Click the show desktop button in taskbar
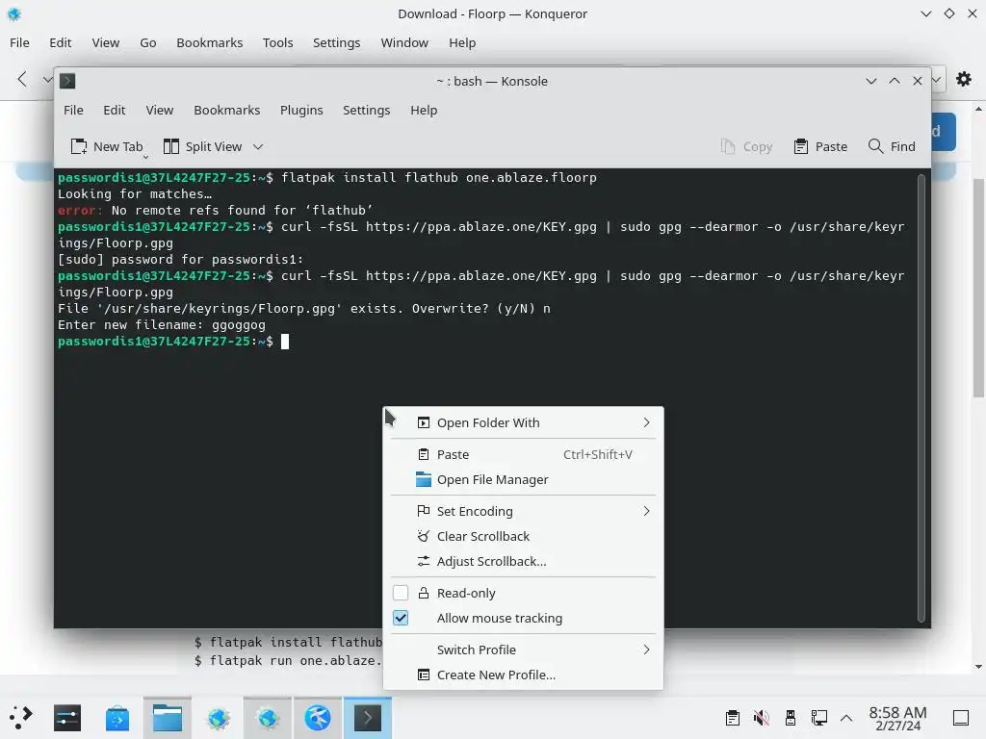This screenshot has width=986, height=739. tap(961, 718)
